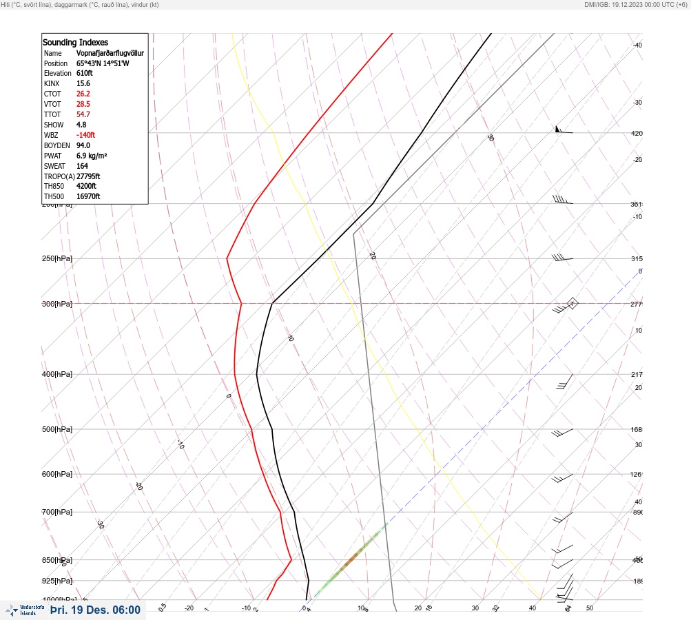The width and height of the screenshot is (691, 620).
Task: Click the '315' height label at right edge
Action: coord(637,258)
